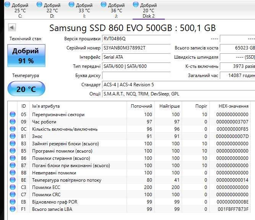Select the Disk 2 tab
255x220 pixels.
148,10
